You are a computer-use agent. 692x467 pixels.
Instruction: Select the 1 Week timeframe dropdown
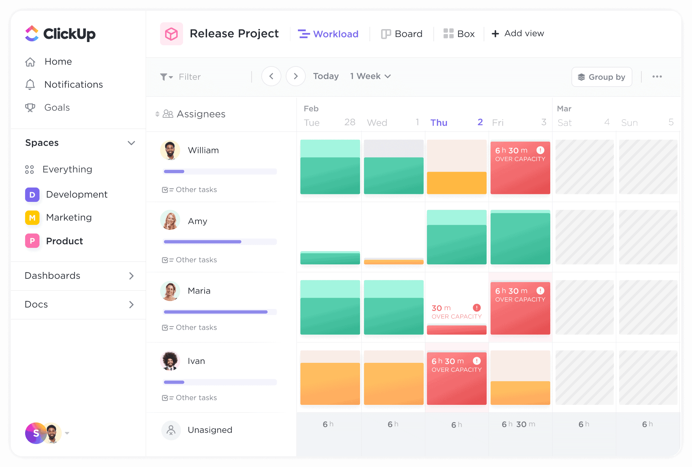click(370, 76)
